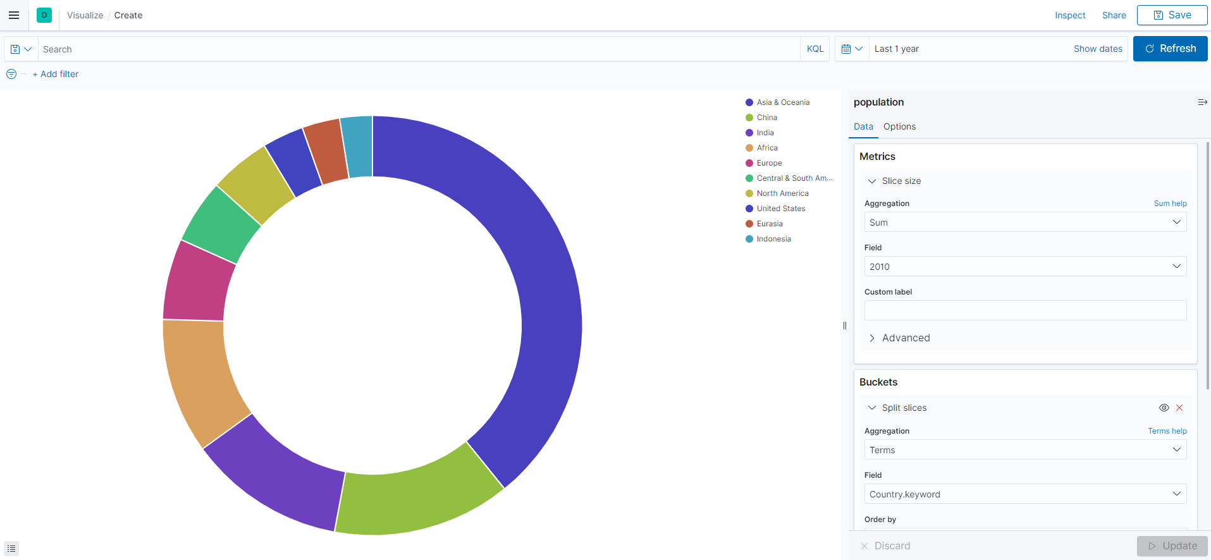The image size is (1211, 560).
Task: Click the China legend color dot
Action: tap(749, 118)
